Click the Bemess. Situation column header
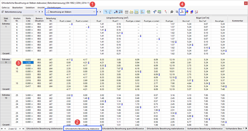The height and width of the screenshot is (131, 248). tap(39, 20)
